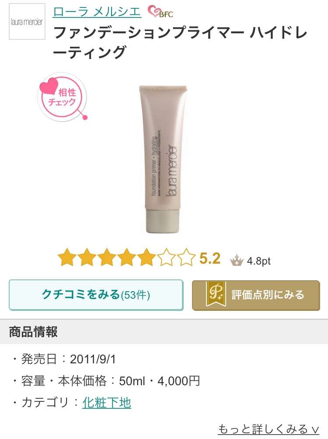Open the 化粧下地 category link
The image size is (328, 439).
[x=107, y=403]
